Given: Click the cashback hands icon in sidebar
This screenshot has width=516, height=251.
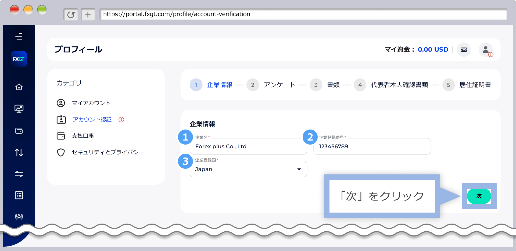Looking at the screenshot, I should coord(19,217).
